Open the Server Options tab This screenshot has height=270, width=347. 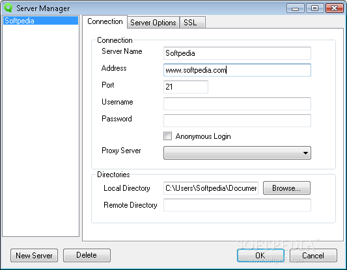point(153,23)
